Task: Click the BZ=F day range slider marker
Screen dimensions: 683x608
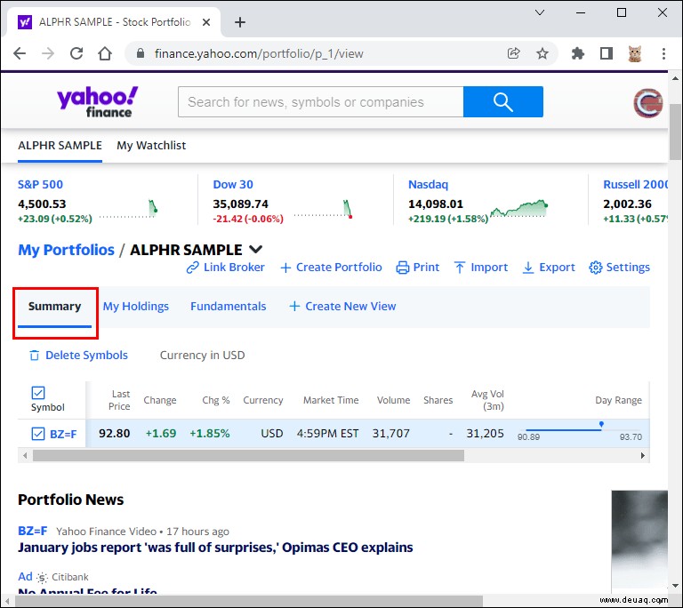Action: click(601, 424)
